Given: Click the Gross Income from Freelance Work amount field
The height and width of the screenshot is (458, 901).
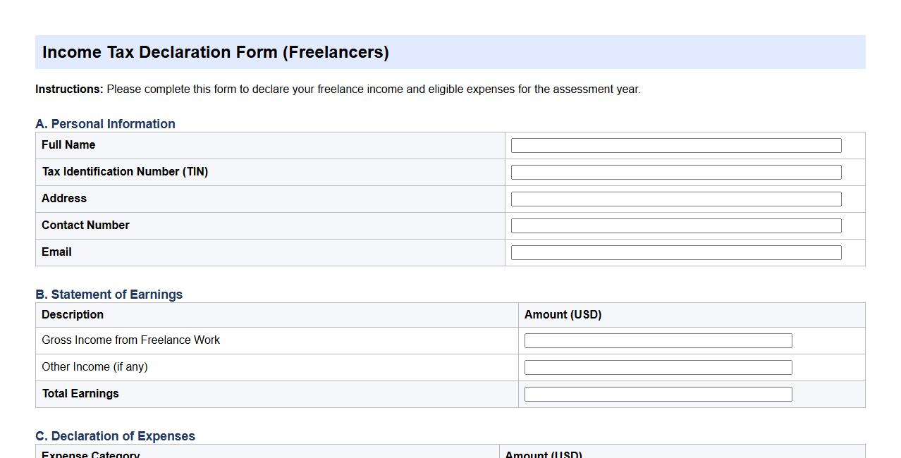Looking at the screenshot, I should (657, 340).
